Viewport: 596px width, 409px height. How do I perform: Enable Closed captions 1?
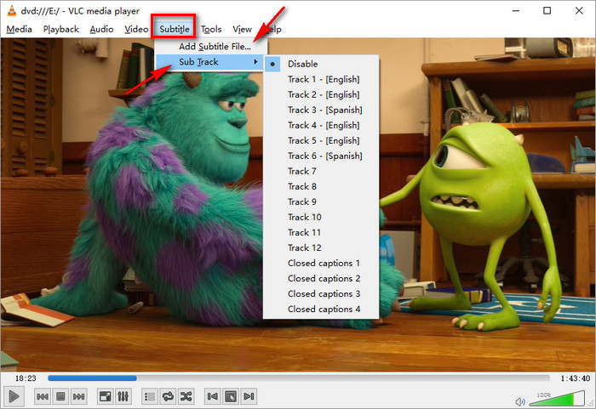(321, 264)
